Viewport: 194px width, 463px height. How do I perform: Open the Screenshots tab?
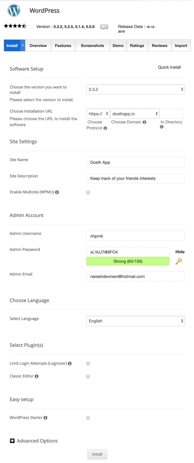pos(92,45)
